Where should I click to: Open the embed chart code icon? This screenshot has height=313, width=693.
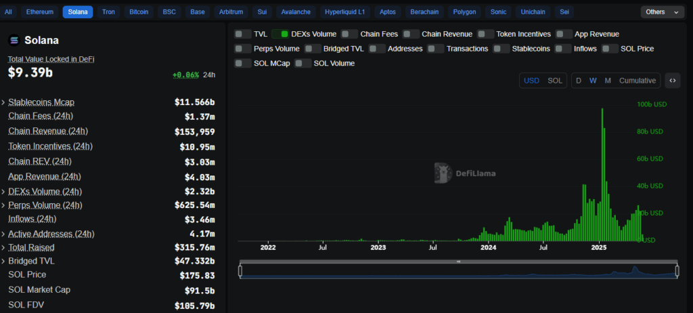click(672, 81)
